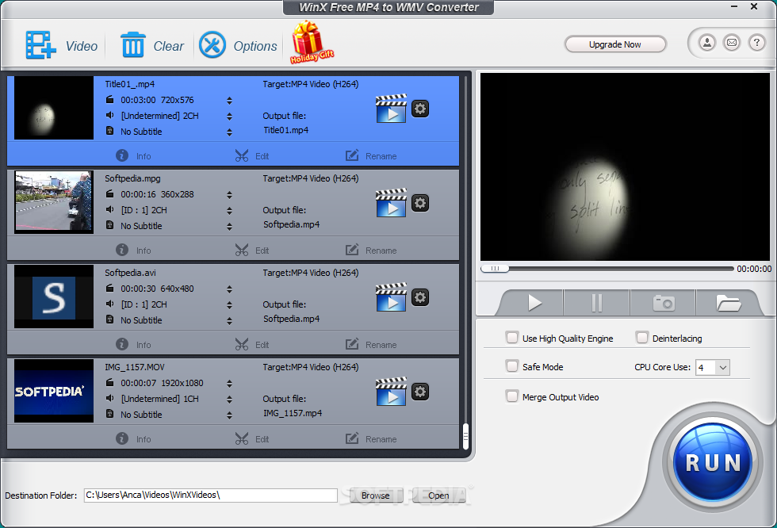Start conversion with RUN button

point(713,463)
